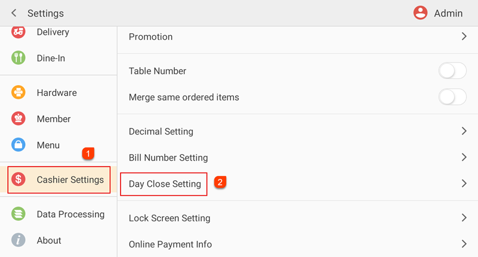Screen dimensions: 478x257
Task: Expand the Promotion row chevron
Action: [464, 37]
